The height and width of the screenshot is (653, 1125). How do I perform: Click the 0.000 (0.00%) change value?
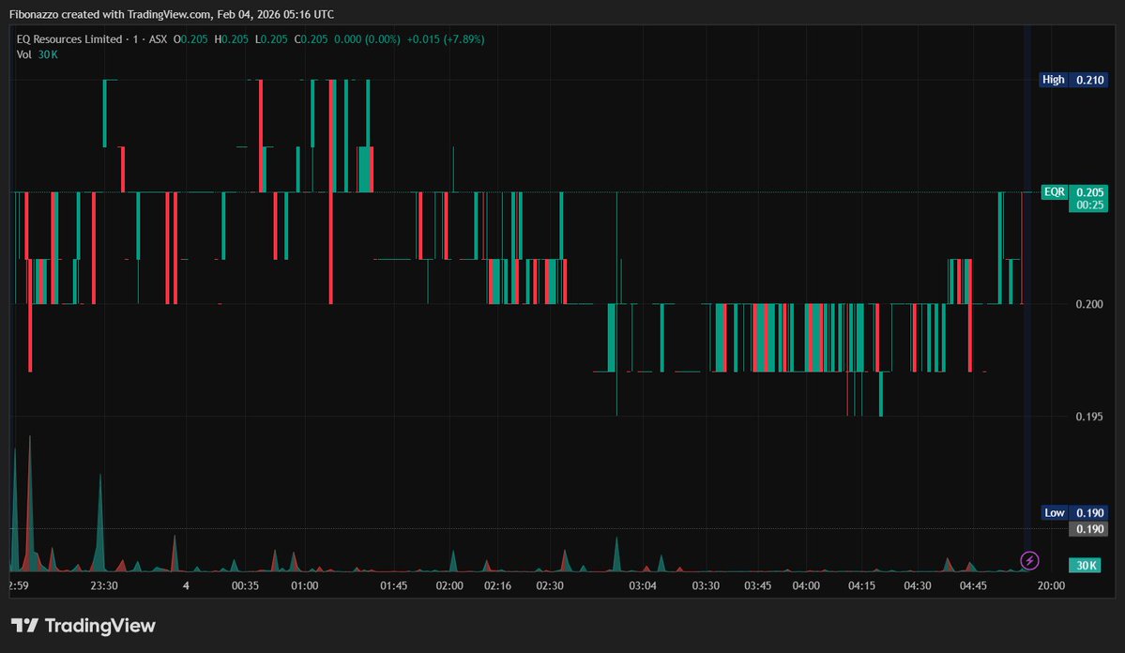[x=368, y=39]
